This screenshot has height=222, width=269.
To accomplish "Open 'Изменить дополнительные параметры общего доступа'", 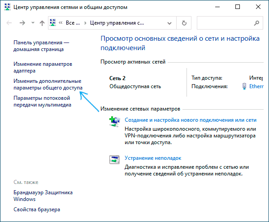I will click(48, 84).
